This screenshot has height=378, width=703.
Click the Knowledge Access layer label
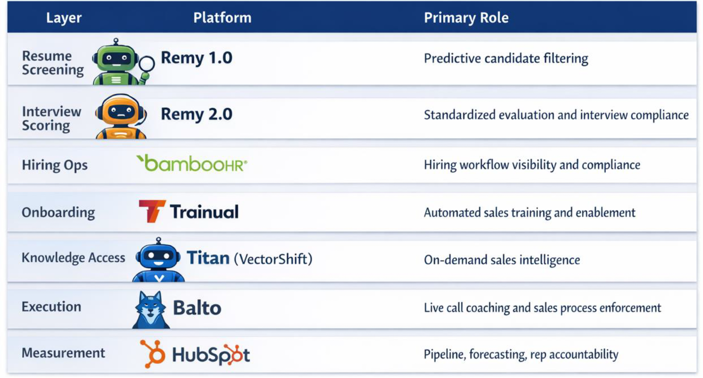73,258
